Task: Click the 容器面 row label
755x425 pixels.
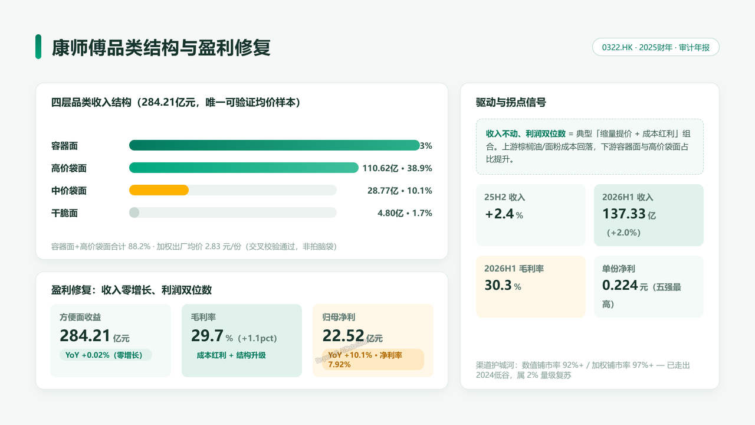Action: (x=65, y=146)
